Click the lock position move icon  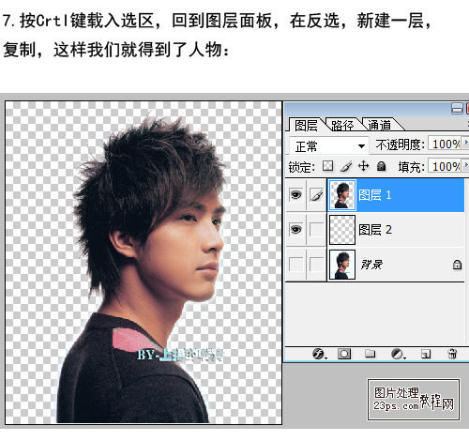point(363,166)
